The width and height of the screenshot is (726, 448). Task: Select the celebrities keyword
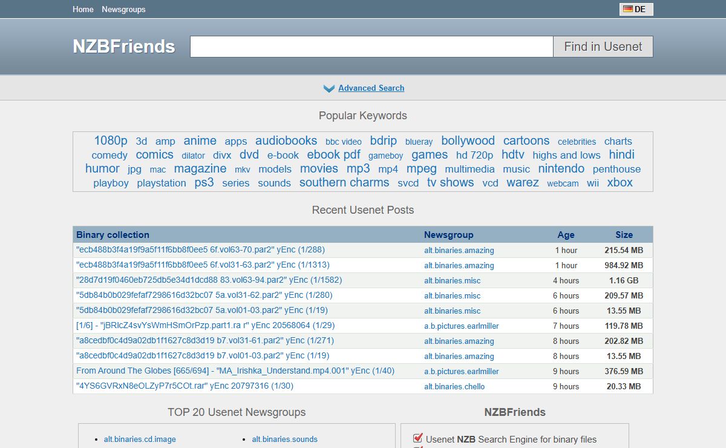pos(577,142)
